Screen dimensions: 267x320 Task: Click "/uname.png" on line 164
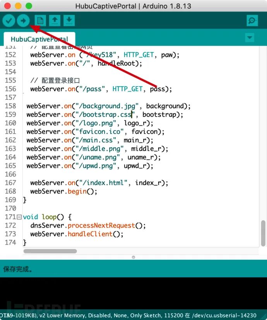click(x=98, y=158)
